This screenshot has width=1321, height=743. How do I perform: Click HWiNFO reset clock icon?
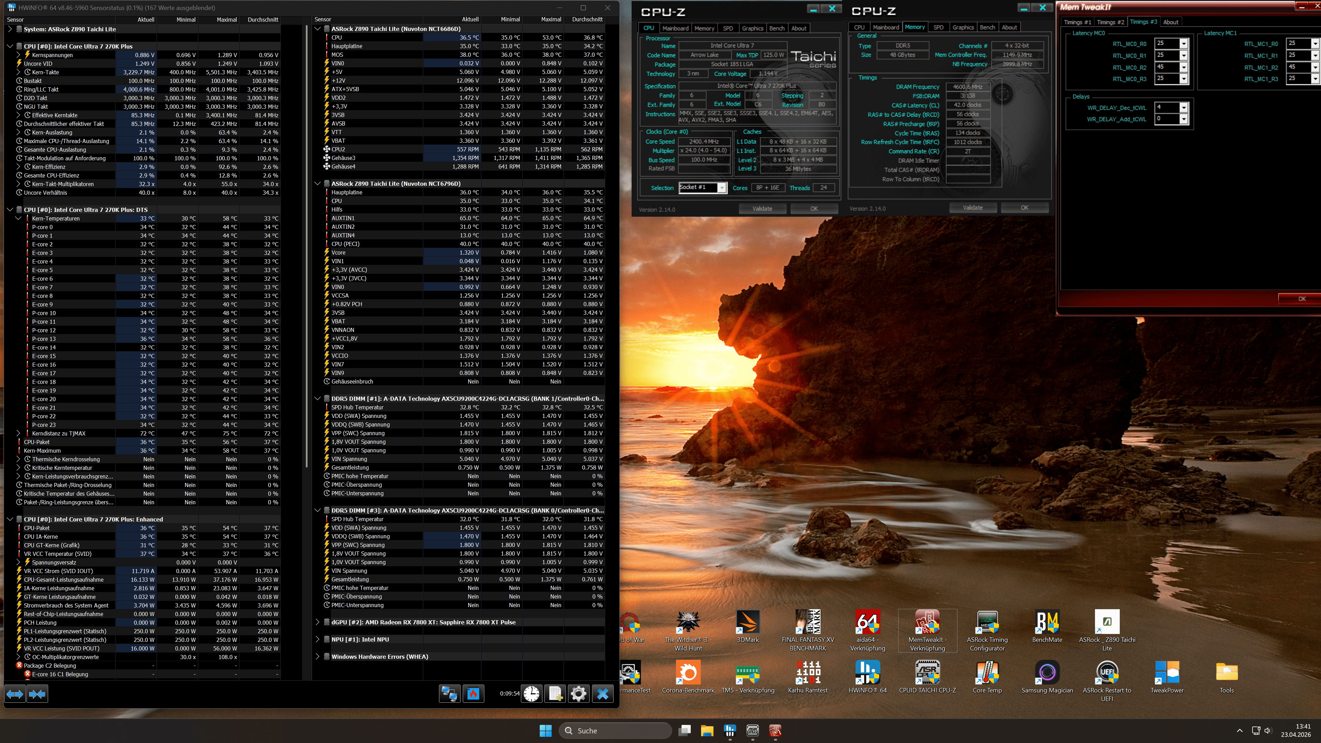click(531, 694)
